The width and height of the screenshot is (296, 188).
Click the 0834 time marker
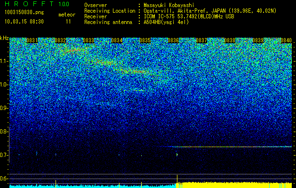point(117,40)
